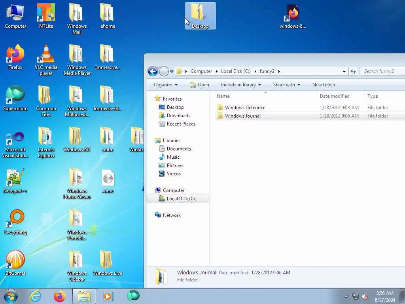This screenshot has width=405, height=304.
Task: Select the Firefox desktop shortcut
Action: 15,57
